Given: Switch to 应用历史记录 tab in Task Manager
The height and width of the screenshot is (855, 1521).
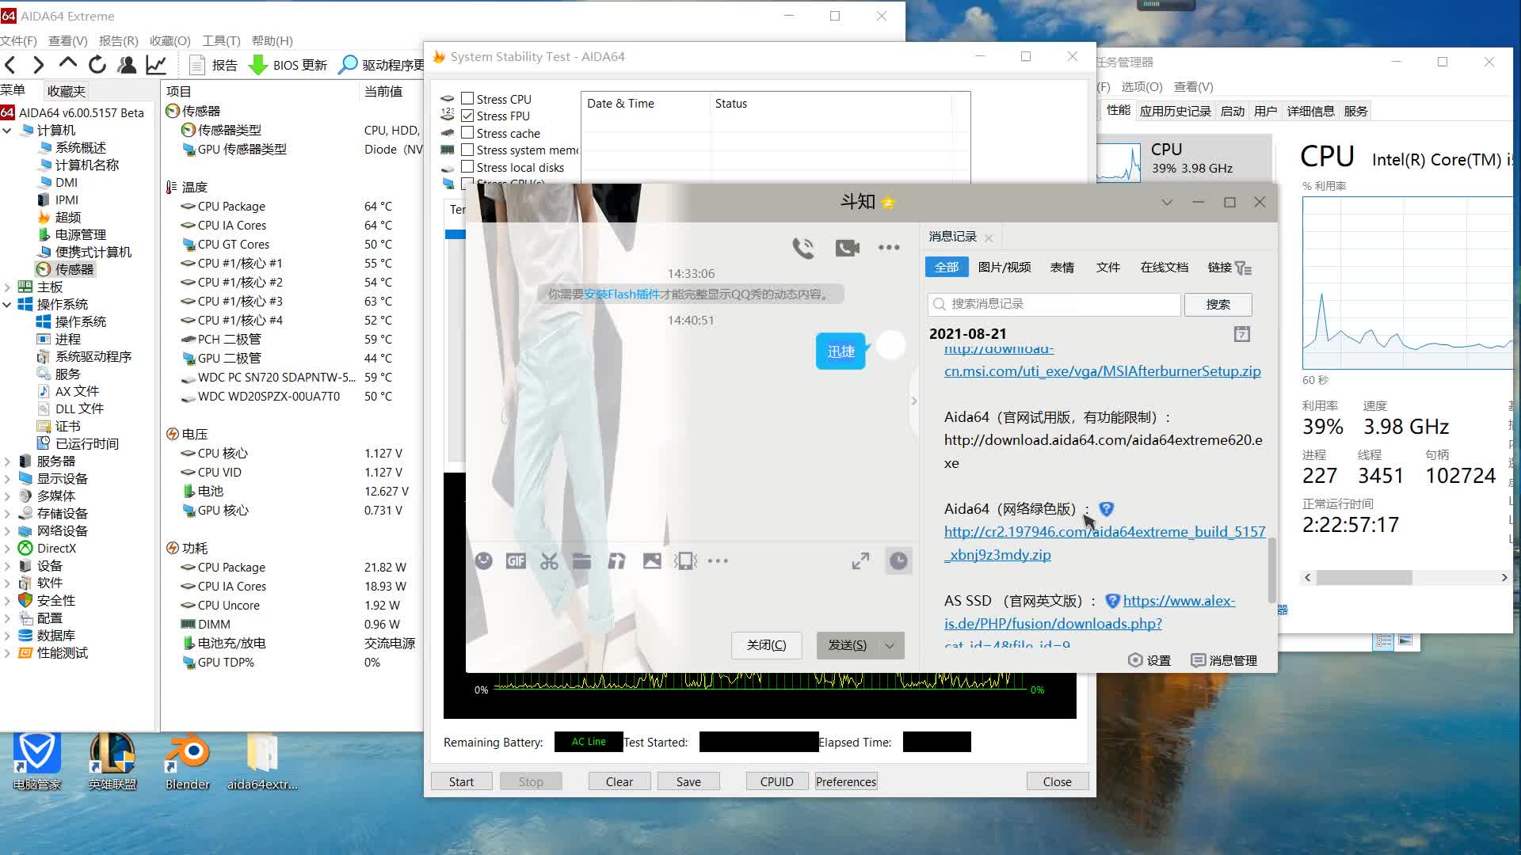Looking at the screenshot, I should point(1175,111).
